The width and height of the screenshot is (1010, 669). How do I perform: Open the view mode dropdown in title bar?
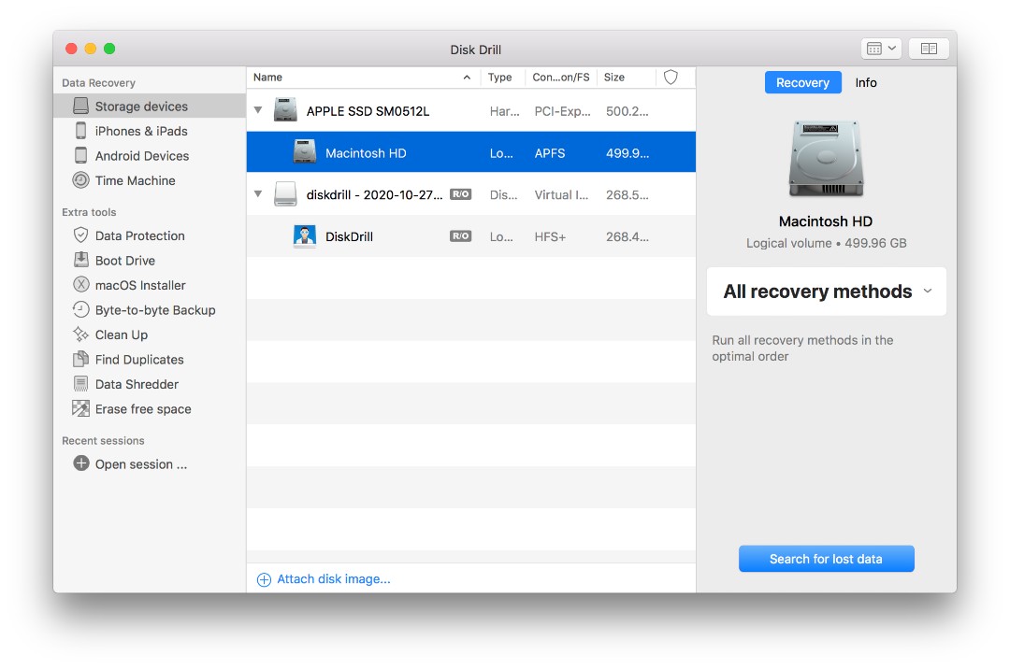tap(881, 49)
